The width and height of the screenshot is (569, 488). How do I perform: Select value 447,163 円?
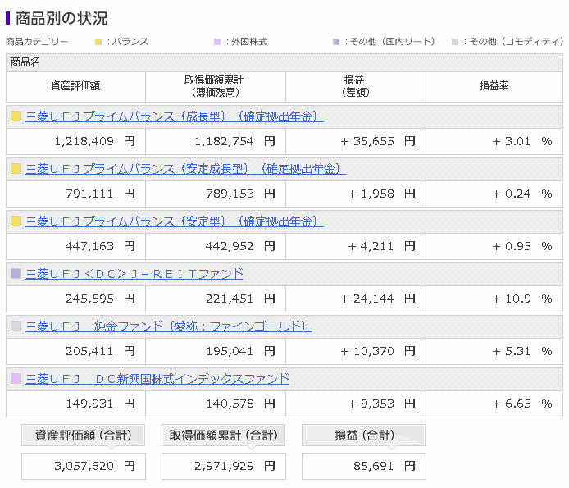point(101,246)
